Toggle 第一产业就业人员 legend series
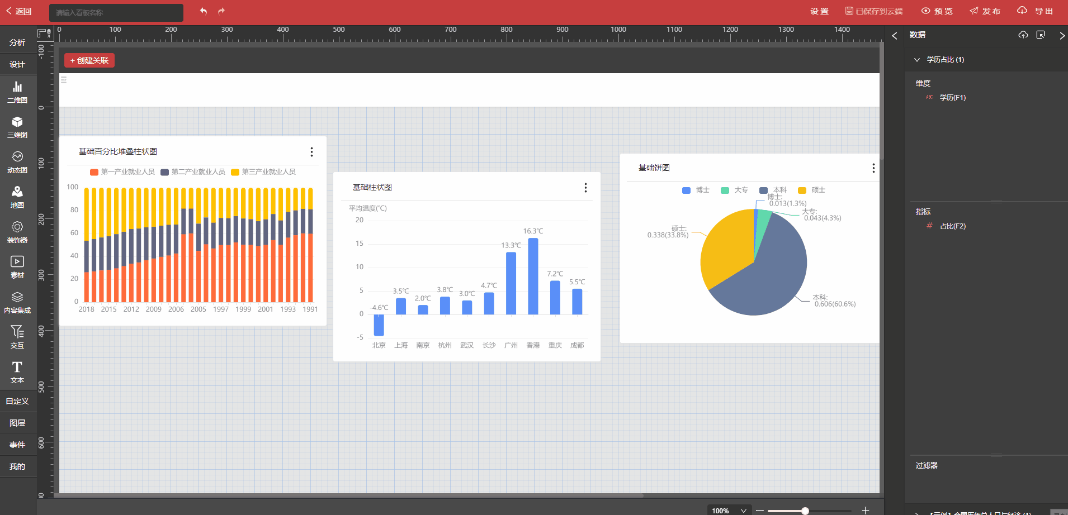1068x515 pixels. pos(122,172)
